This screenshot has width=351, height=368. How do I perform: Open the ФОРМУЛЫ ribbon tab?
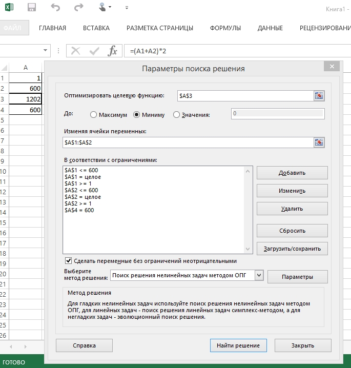(x=225, y=28)
